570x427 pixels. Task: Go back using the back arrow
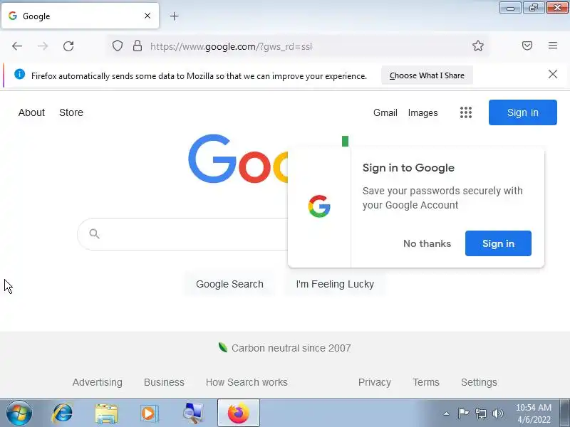point(17,46)
